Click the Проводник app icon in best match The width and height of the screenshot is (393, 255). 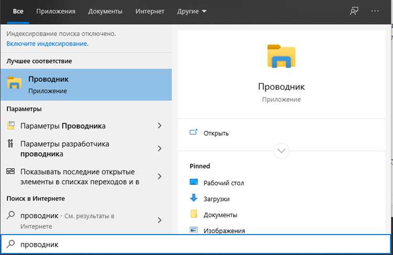[x=14, y=83]
